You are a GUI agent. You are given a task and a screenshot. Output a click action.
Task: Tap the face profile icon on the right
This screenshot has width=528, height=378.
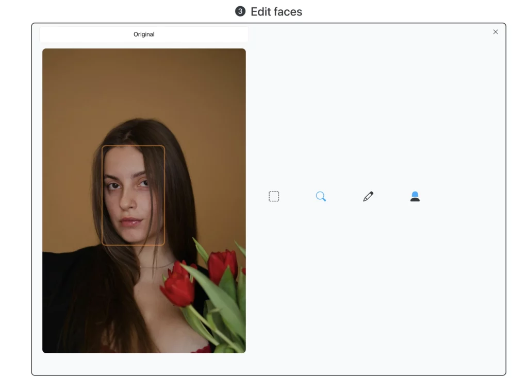point(415,196)
